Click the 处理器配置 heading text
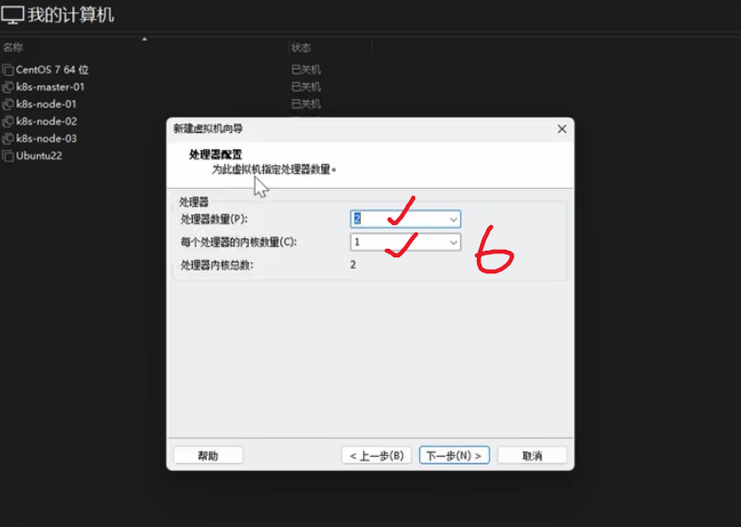Viewport: 741px width, 527px height. coord(216,155)
